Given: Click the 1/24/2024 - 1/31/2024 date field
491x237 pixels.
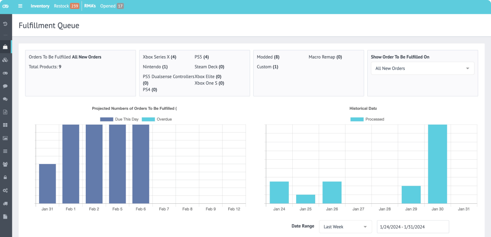Looking at the screenshot, I should pos(412,227).
